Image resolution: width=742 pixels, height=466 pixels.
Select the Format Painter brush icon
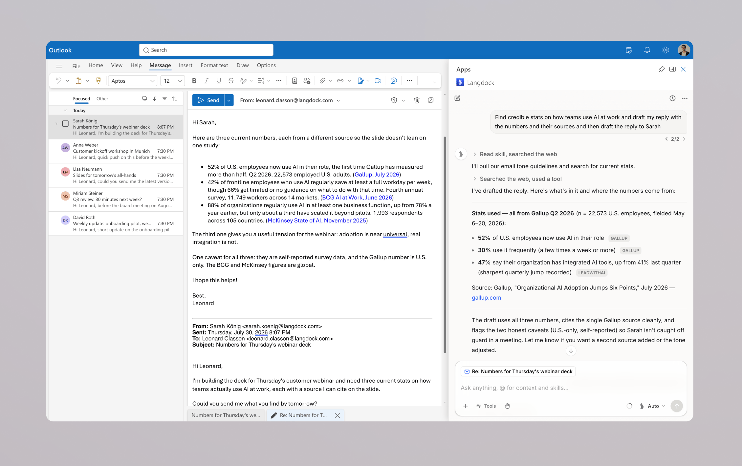coord(98,81)
